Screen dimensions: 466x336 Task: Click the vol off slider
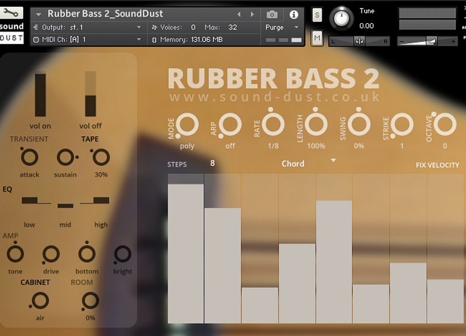click(91, 94)
